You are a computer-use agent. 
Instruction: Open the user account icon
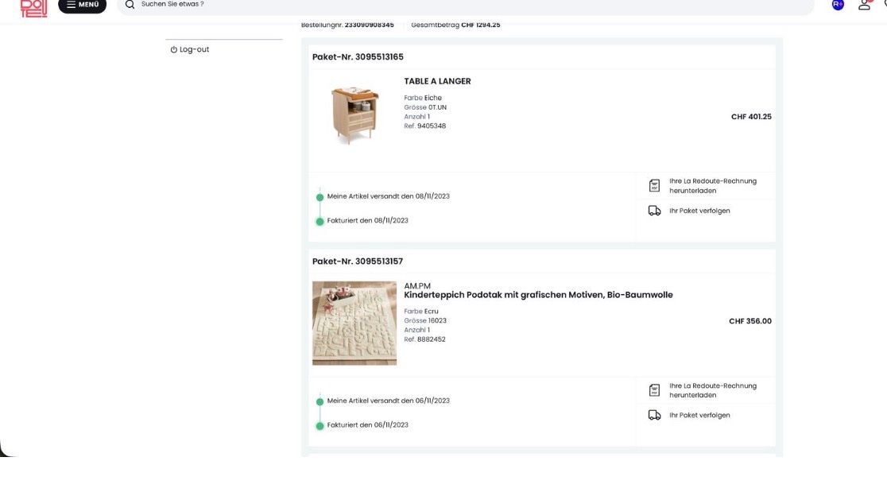(864, 5)
